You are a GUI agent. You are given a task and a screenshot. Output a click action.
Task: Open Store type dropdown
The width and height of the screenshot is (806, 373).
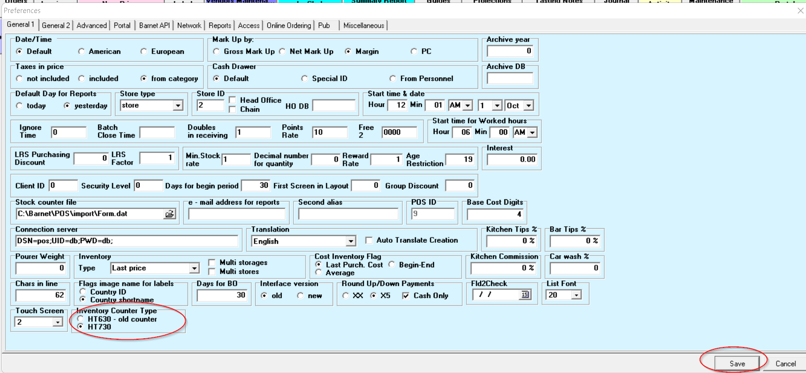click(x=178, y=105)
